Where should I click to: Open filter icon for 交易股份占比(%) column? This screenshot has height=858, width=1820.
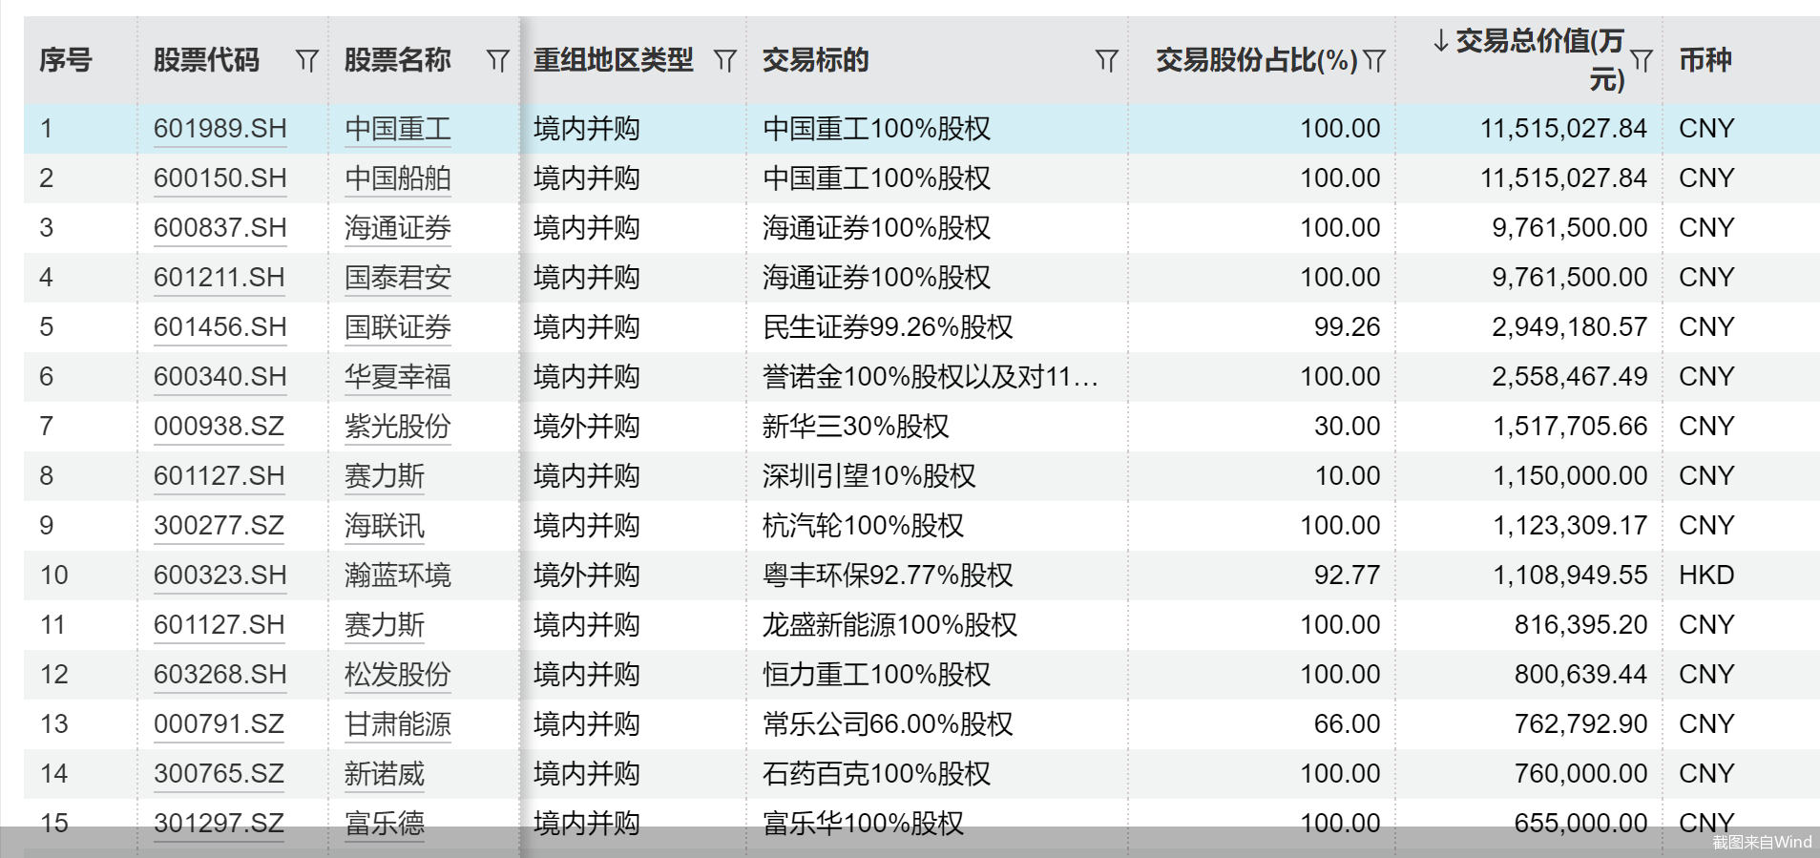click(1374, 61)
